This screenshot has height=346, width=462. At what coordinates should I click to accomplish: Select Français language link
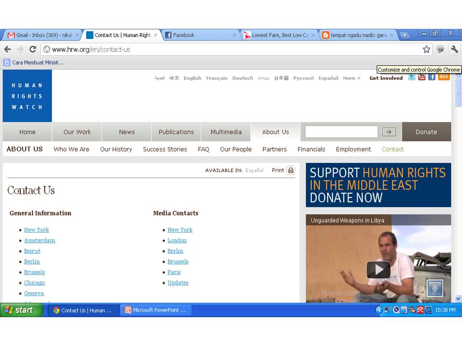[217, 78]
